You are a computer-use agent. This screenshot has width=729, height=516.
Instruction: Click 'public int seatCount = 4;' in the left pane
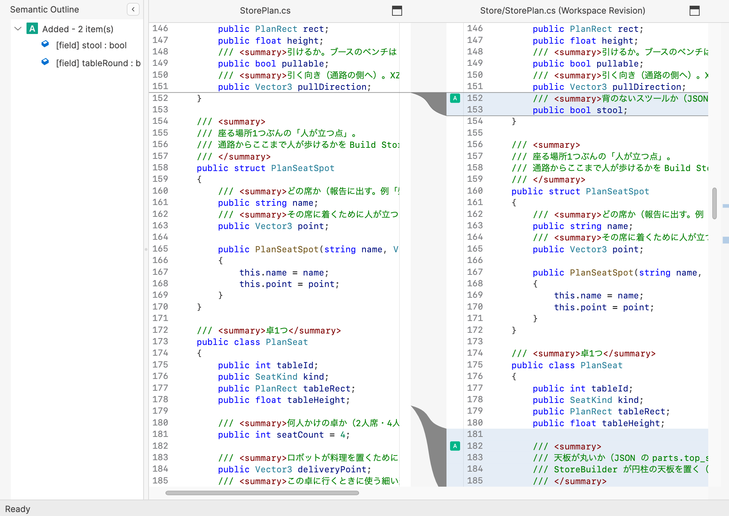[284, 435]
